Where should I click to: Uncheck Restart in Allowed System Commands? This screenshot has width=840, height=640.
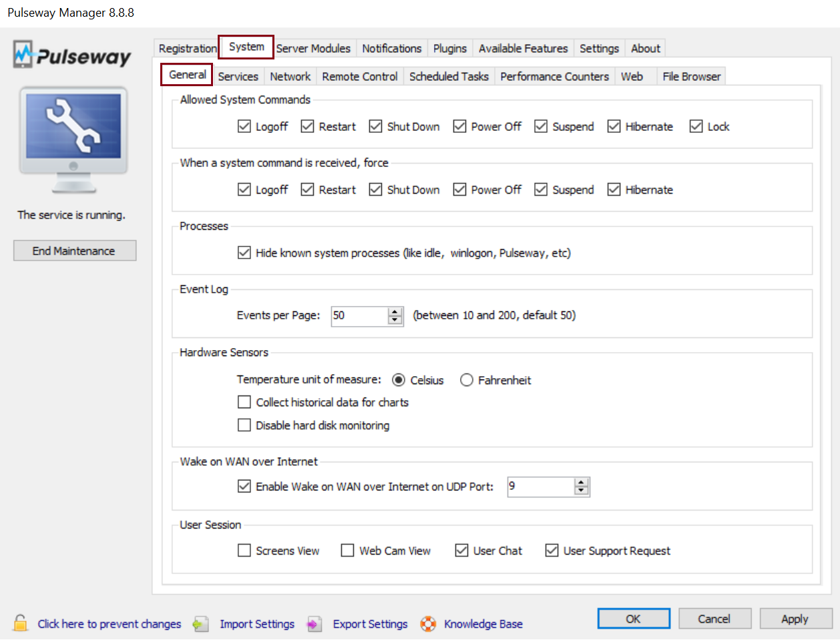pos(307,126)
